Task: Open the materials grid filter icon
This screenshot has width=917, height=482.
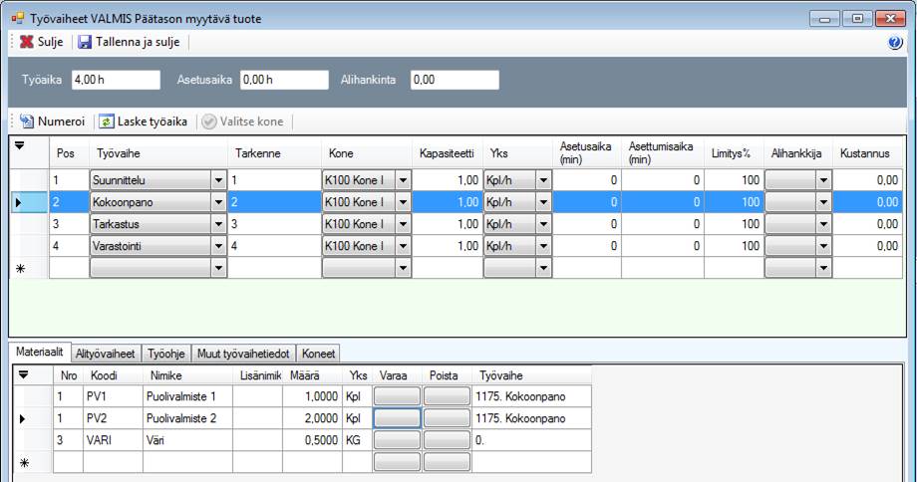Action: [x=23, y=374]
